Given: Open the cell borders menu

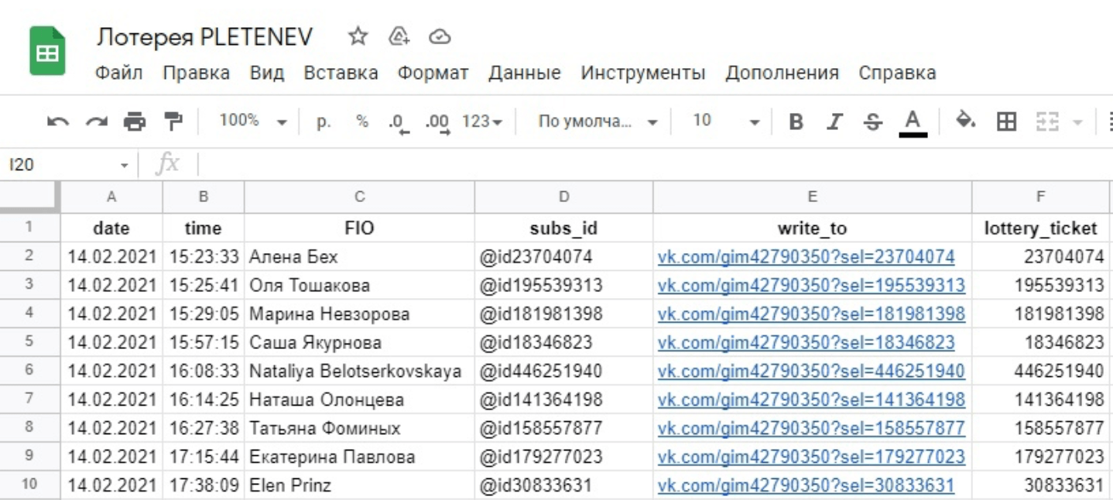Looking at the screenshot, I should click(x=1006, y=122).
